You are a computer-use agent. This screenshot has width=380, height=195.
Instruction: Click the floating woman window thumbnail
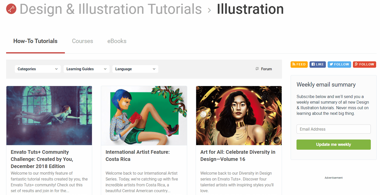49,116
